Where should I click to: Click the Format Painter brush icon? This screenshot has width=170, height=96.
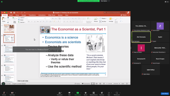coord(8,22)
